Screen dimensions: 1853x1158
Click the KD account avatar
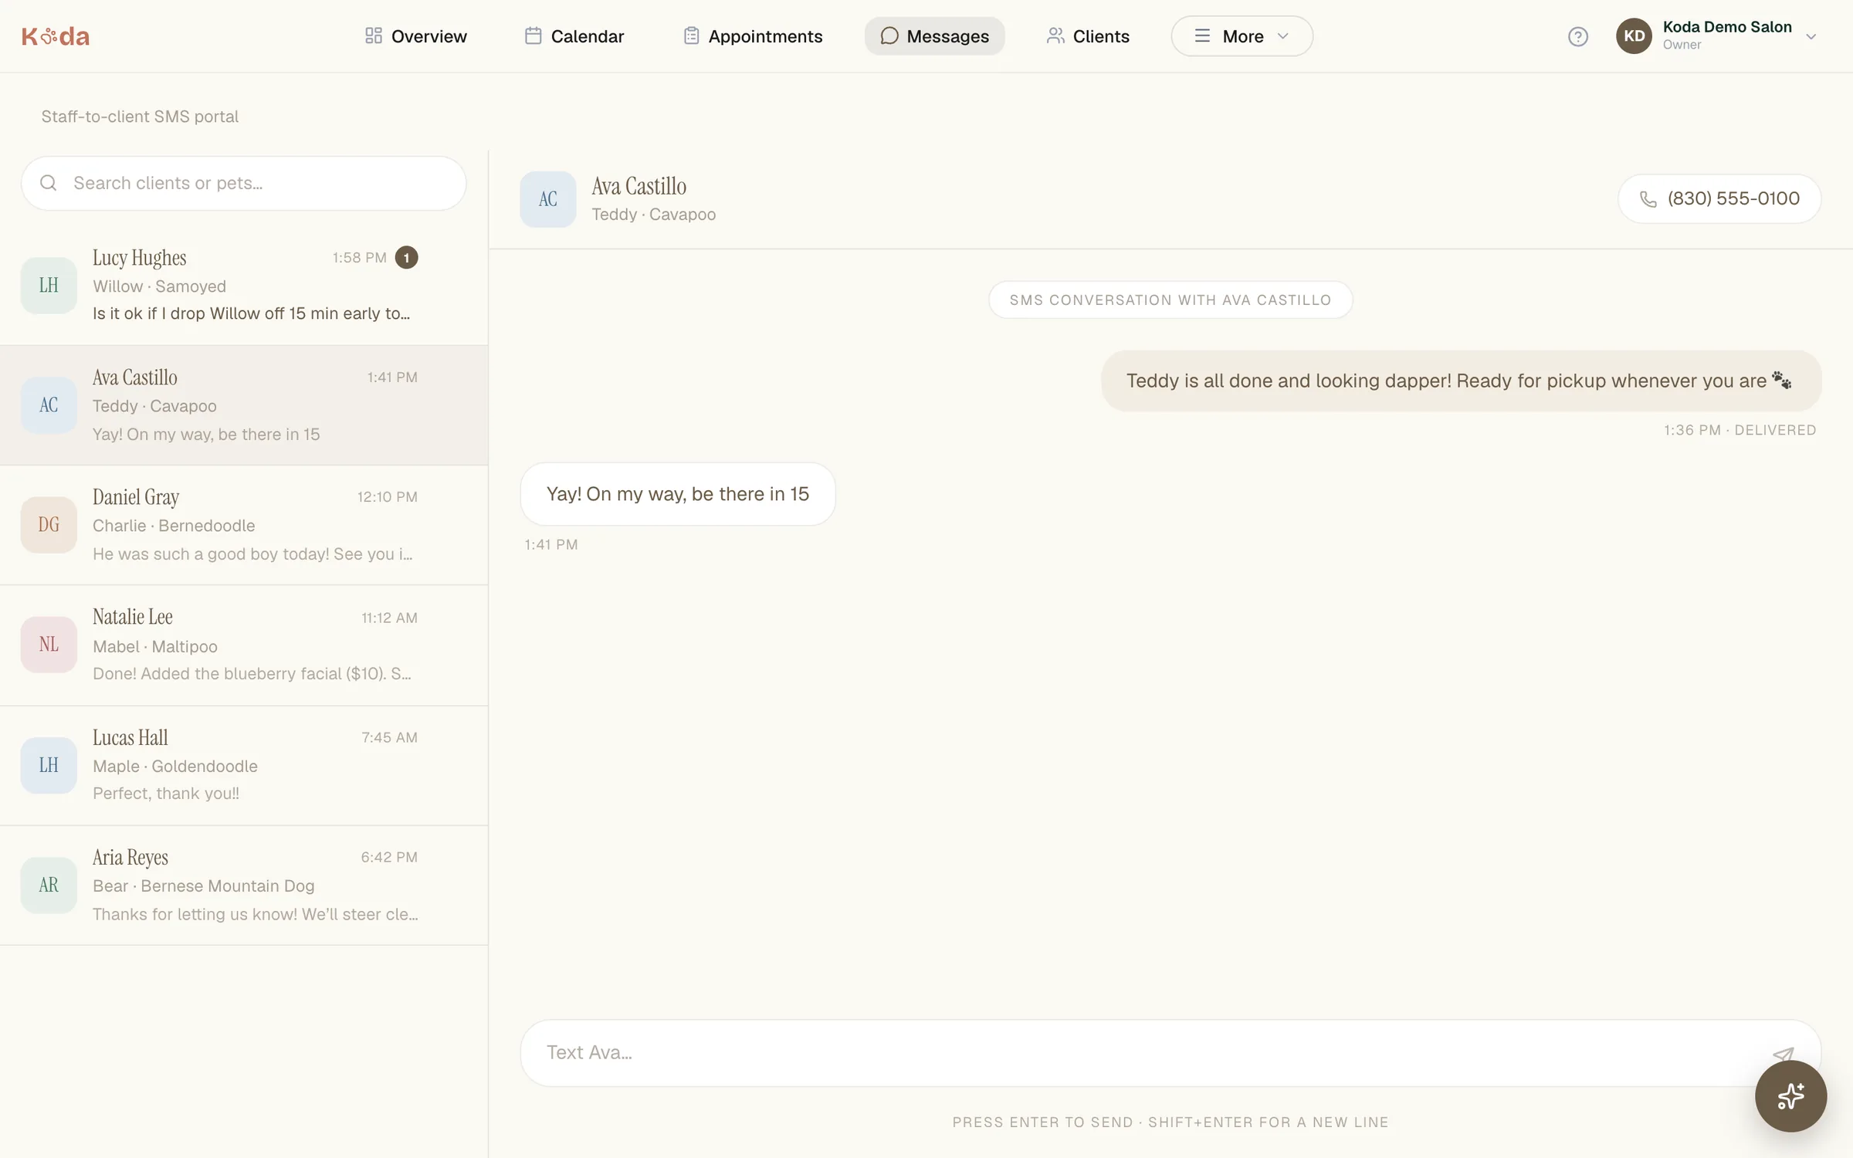[x=1634, y=36]
